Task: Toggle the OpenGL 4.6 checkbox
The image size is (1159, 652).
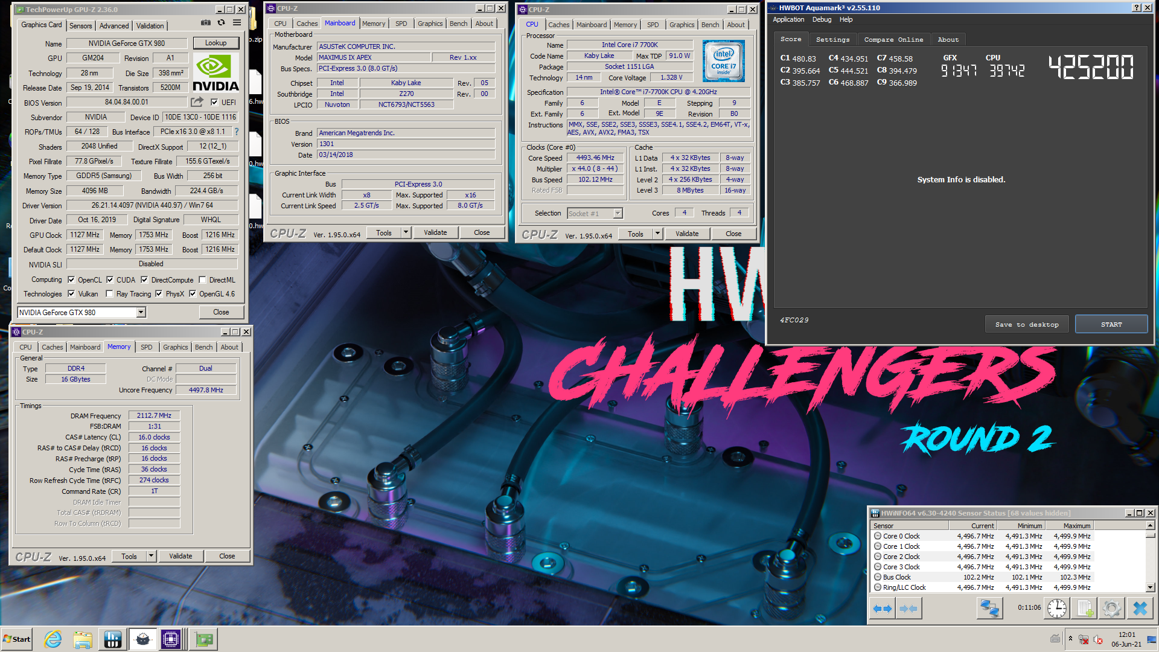Action: (193, 293)
